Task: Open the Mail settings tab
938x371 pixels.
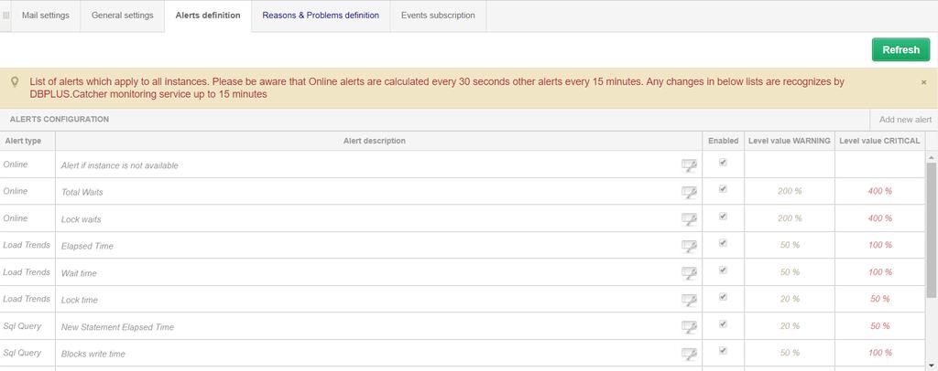Action: [x=46, y=16]
